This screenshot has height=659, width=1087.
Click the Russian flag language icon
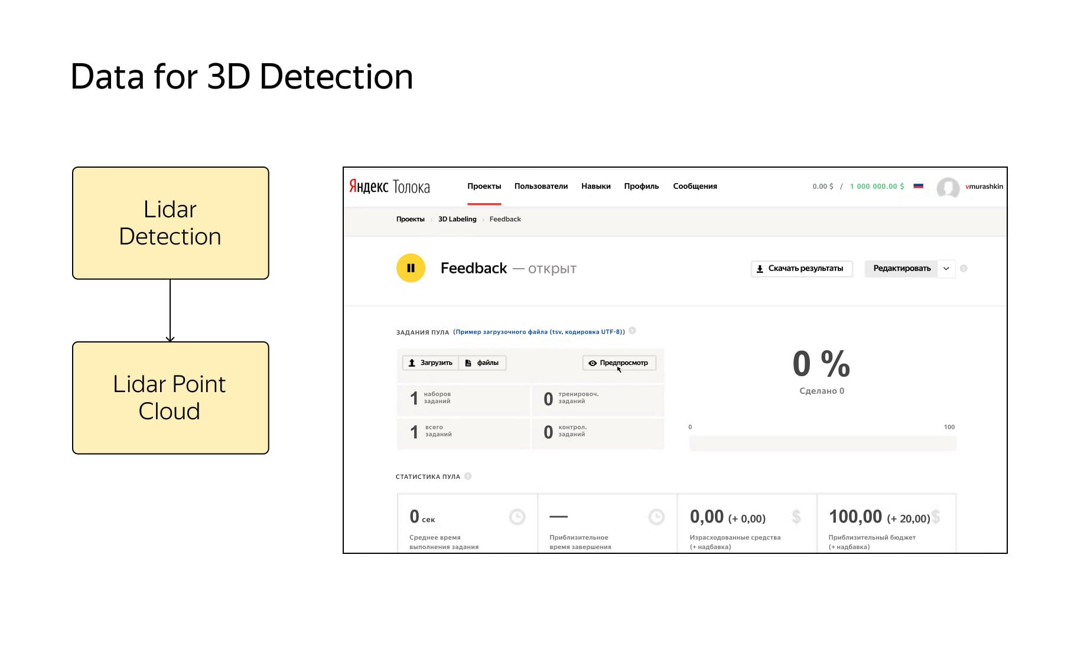(918, 186)
